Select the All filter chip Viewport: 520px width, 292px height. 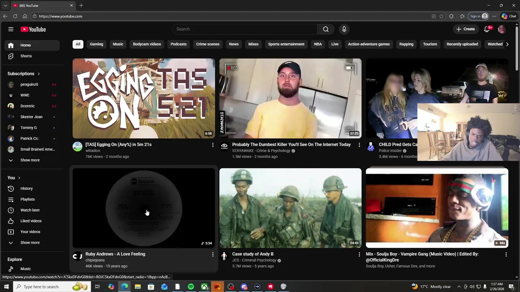pyautogui.click(x=78, y=44)
